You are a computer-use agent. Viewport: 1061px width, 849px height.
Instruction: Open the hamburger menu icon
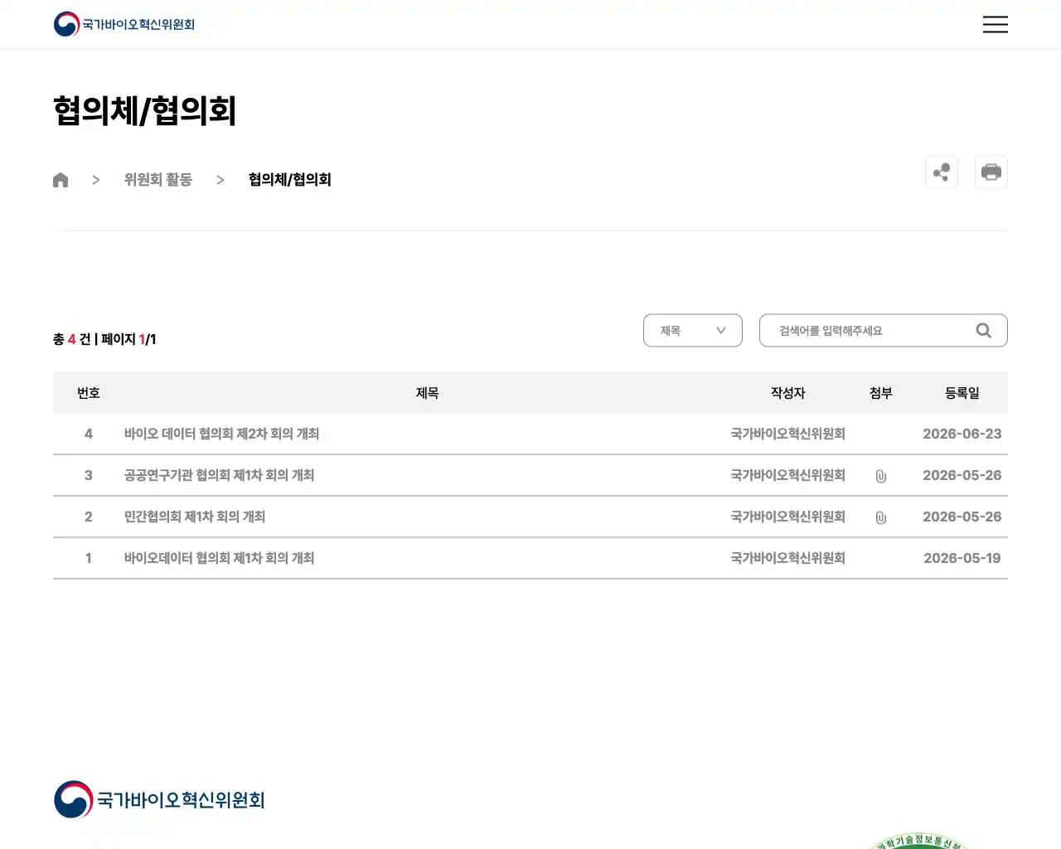pos(995,24)
